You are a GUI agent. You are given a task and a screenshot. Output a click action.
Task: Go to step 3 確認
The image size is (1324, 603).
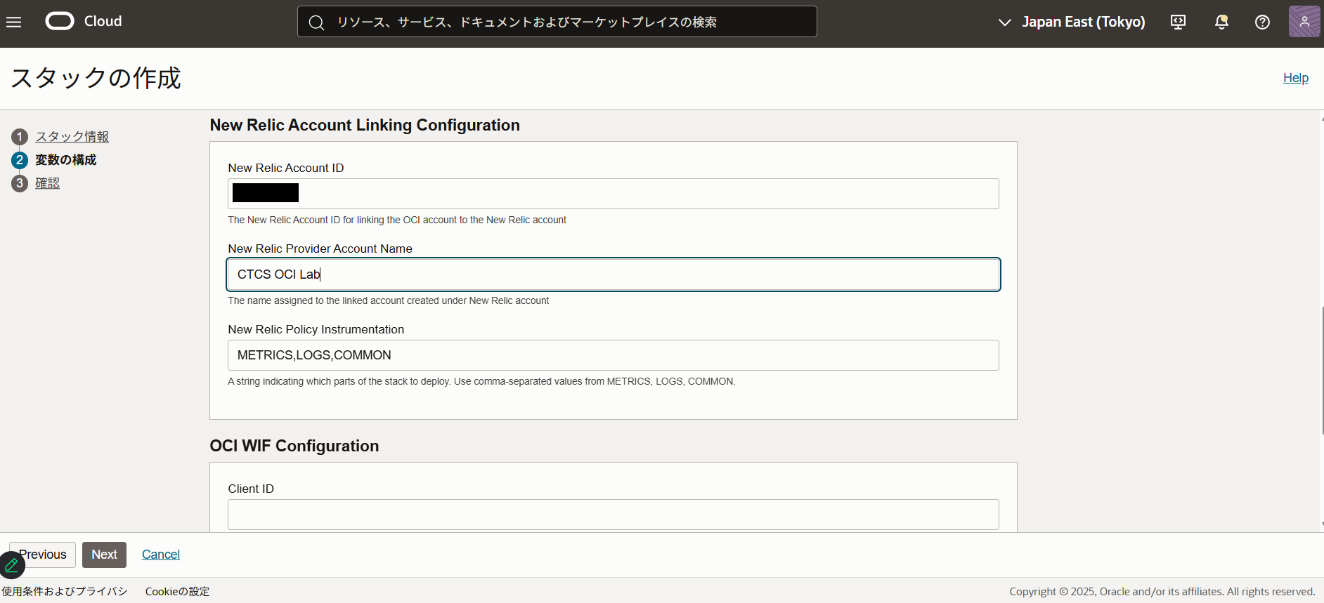pyautogui.click(x=48, y=183)
